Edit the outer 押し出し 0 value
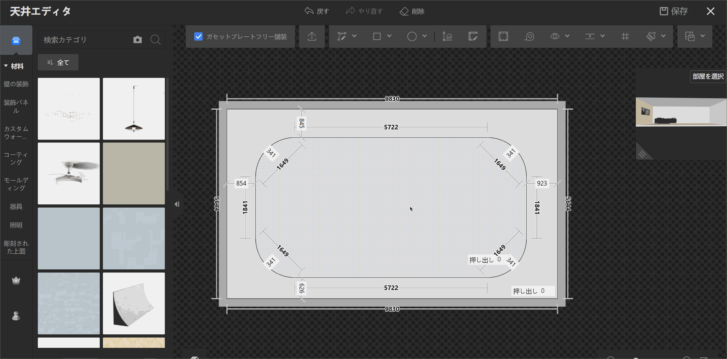 [533, 291]
